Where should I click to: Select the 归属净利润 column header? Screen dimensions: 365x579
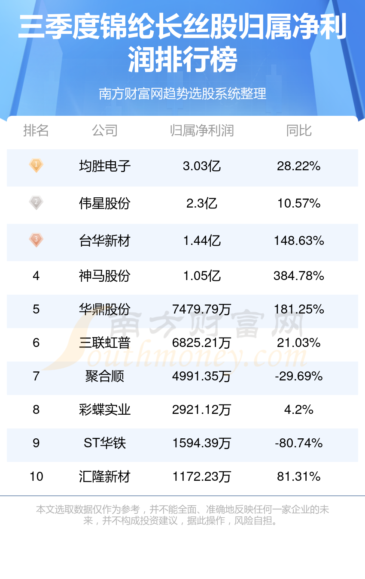(x=202, y=130)
